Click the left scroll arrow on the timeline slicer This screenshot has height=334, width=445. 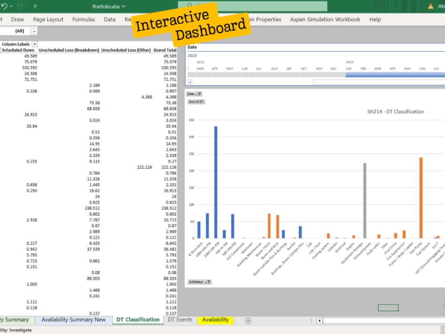[189, 82]
